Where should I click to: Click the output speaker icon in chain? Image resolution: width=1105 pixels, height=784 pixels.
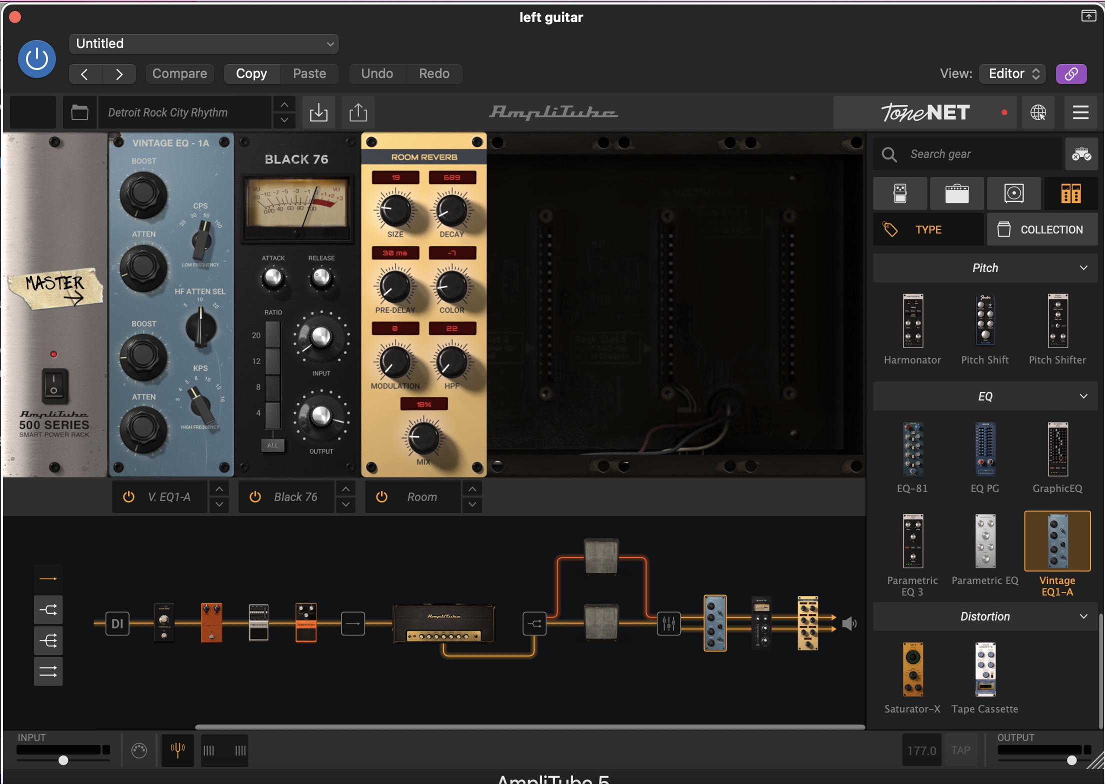[x=849, y=623]
